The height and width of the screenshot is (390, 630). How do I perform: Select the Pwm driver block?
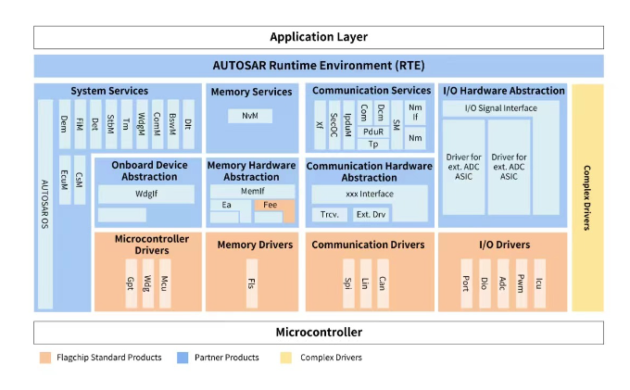(x=522, y=283)
